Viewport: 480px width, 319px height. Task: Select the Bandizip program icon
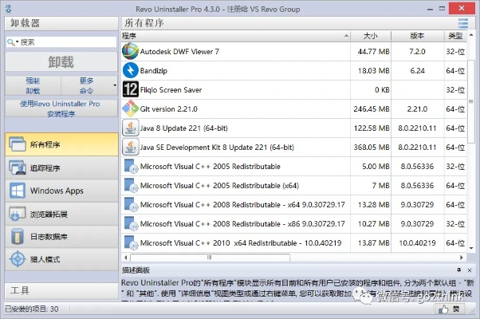[130, 70]
